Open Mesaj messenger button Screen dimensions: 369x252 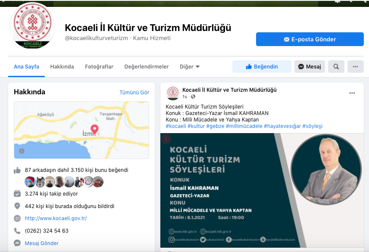[310, 67]
